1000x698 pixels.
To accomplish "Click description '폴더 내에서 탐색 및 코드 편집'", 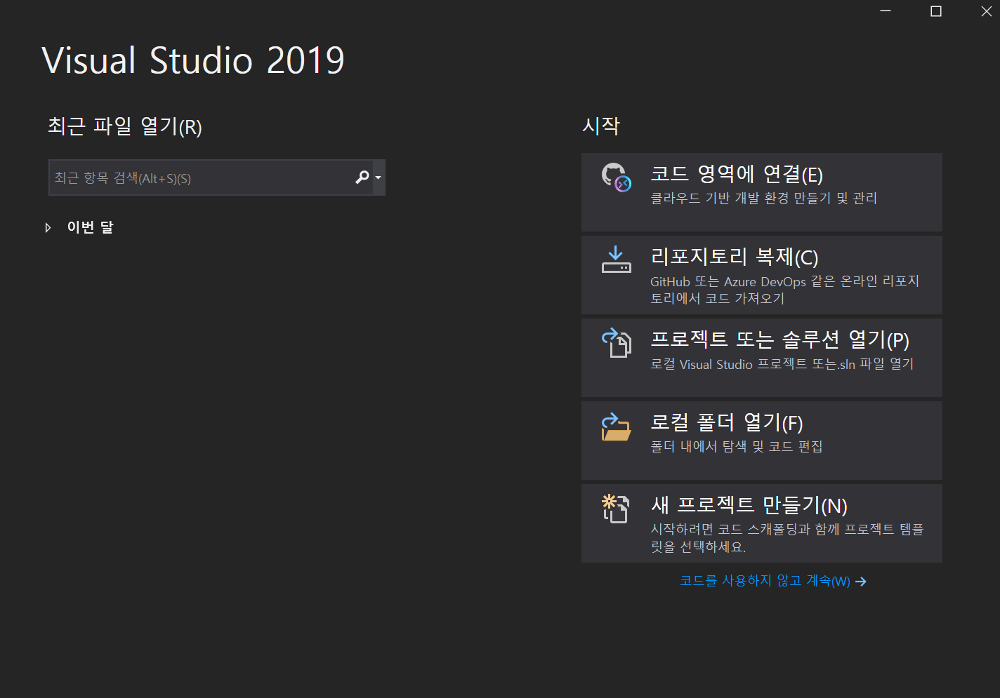I will 737,447.
